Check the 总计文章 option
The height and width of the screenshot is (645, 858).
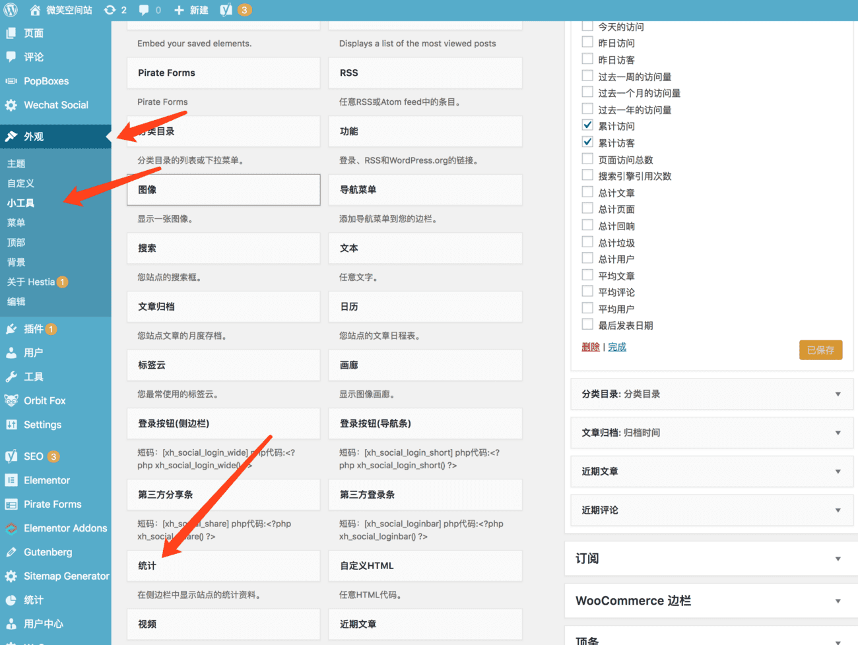(587, 192)
